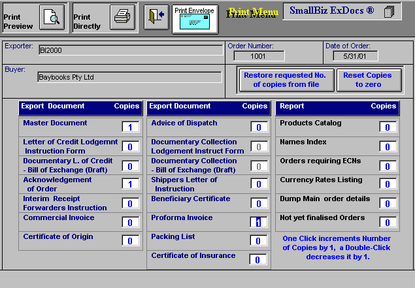The height and width of the screenshot is (288, 415).
Task: Increment Products Catalog report copies
Action: tap(388, 127)
